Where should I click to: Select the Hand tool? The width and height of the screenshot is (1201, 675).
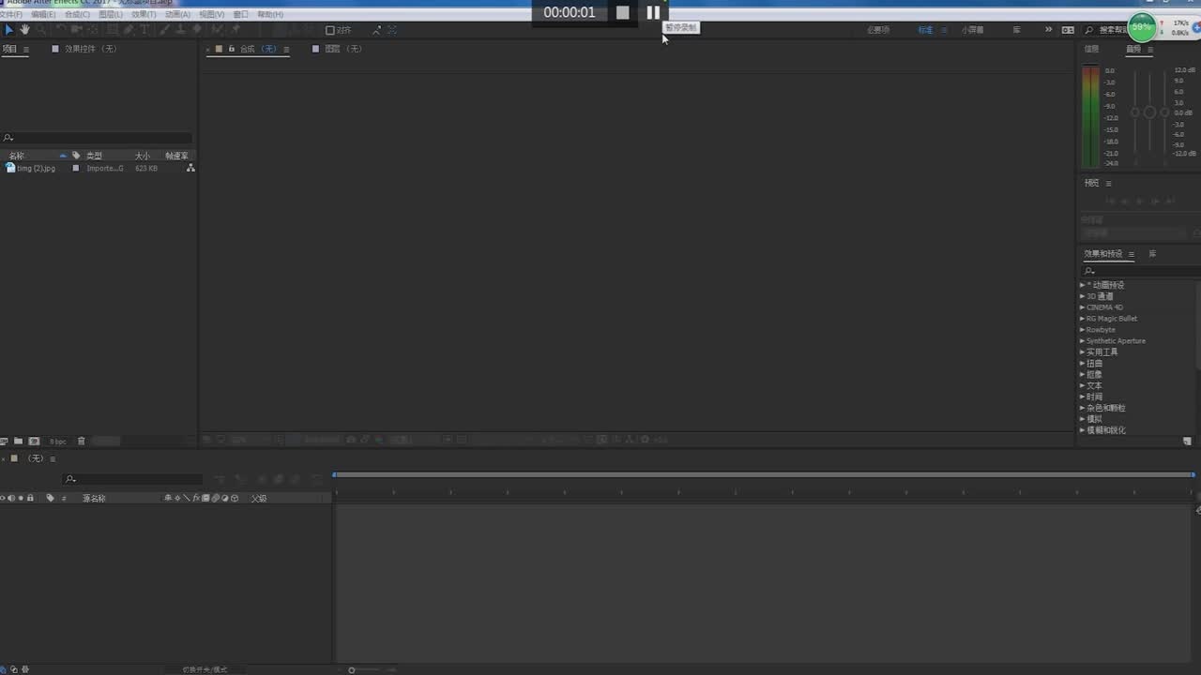click(x=24, y=30)
